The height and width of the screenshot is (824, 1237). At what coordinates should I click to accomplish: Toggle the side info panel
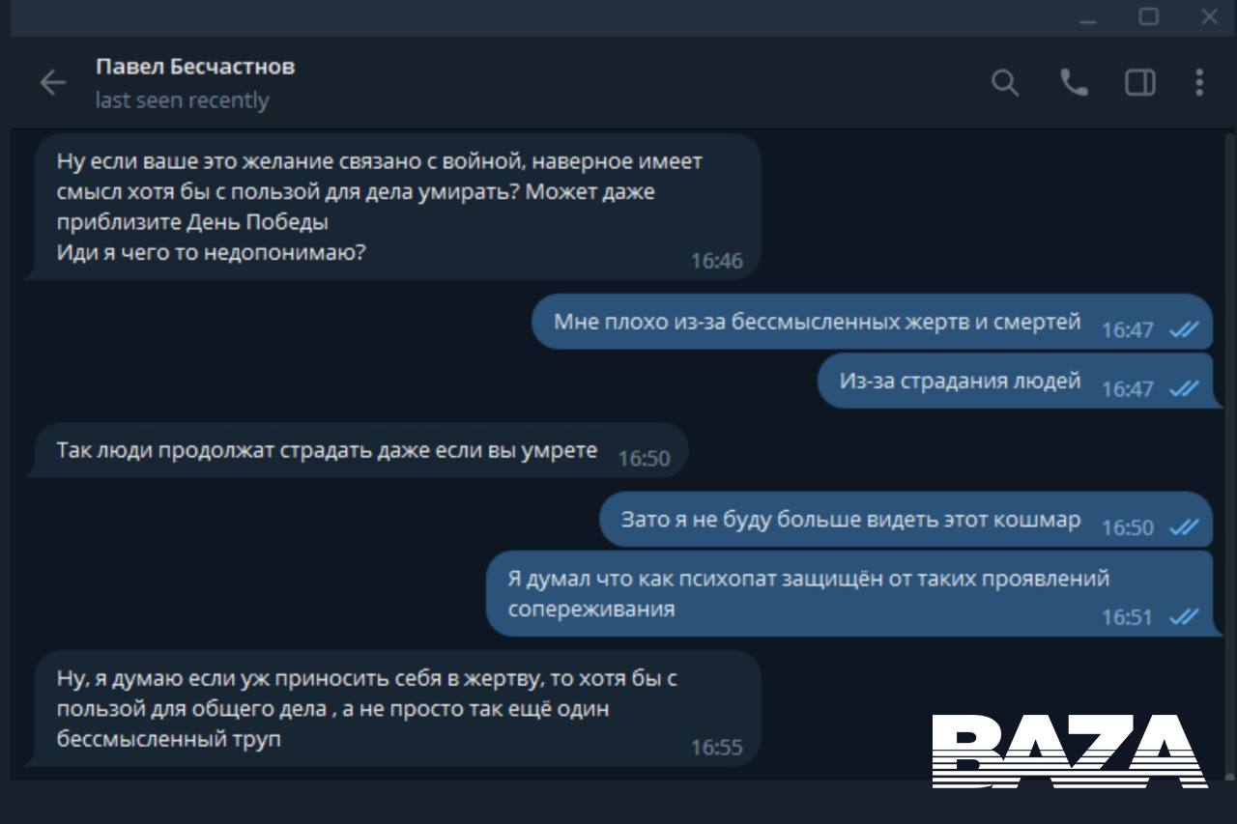[x=1140, y=83]
